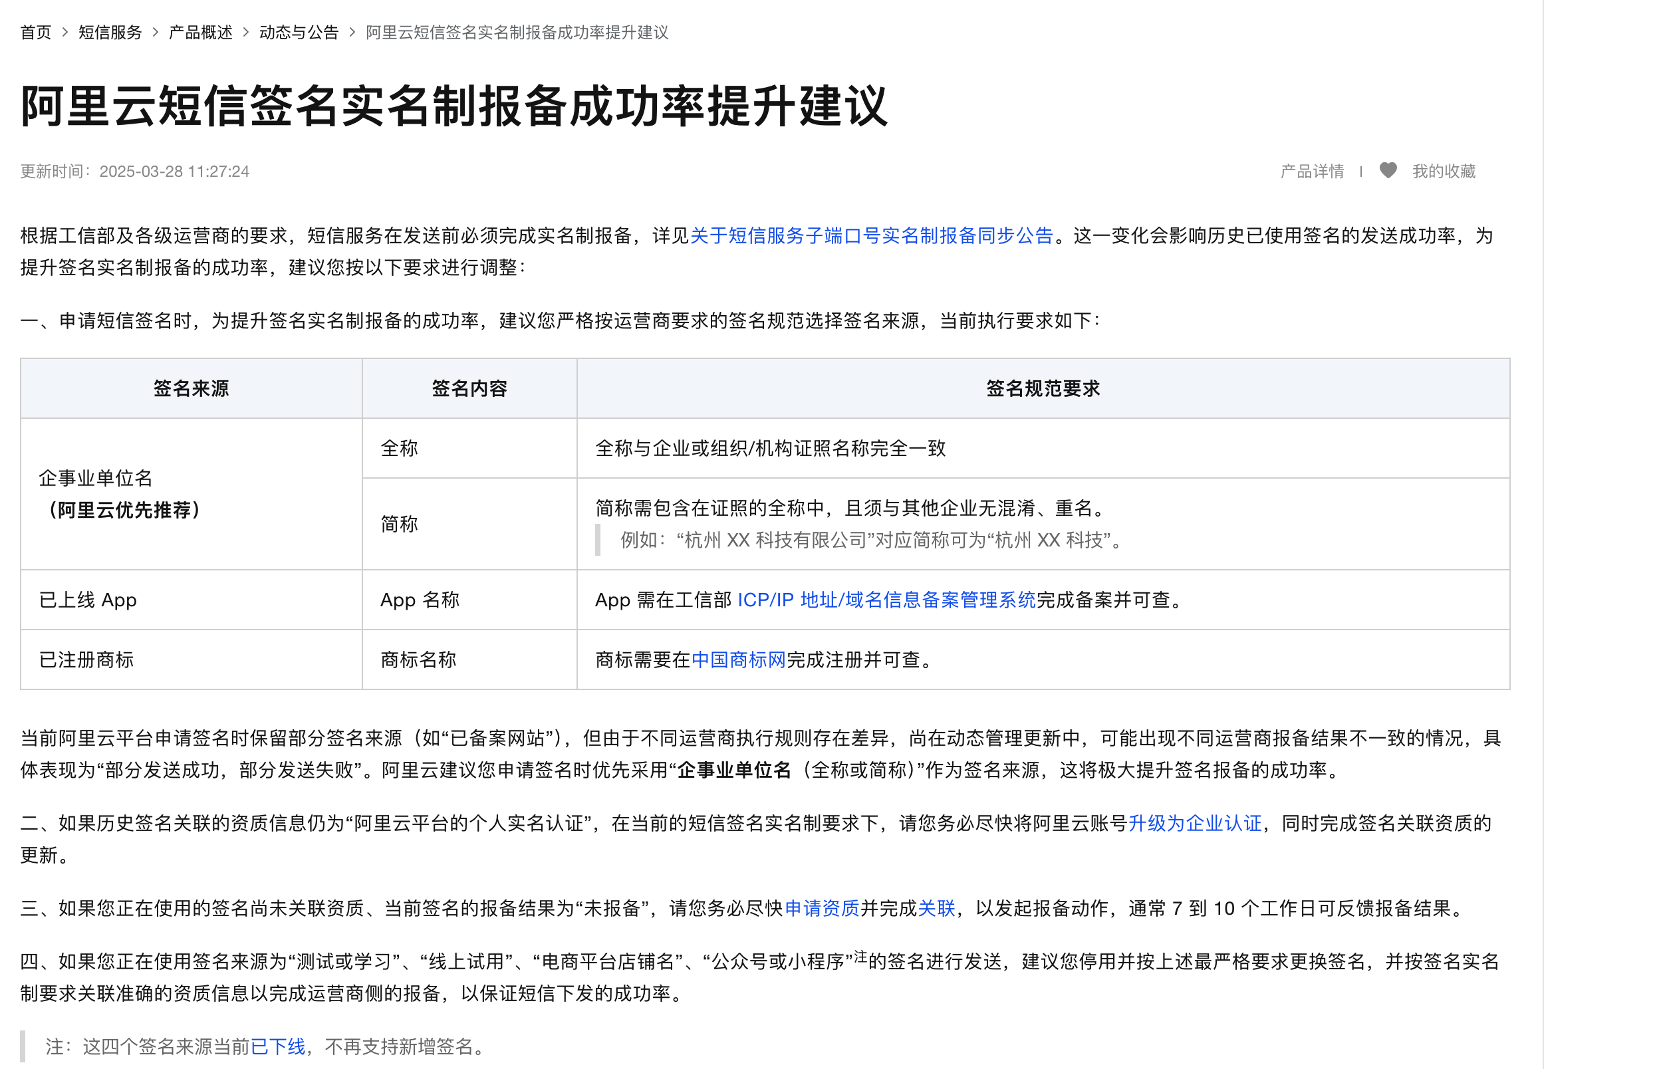Open 关于短信服务子端口号实名制报备同步公告 link
Screen dimensions: 1661x1069
pos(871,236)
